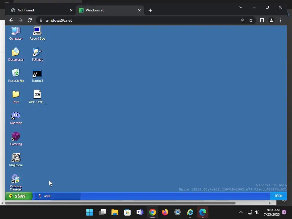Click the windows96.net address bar

coord(138,20)
